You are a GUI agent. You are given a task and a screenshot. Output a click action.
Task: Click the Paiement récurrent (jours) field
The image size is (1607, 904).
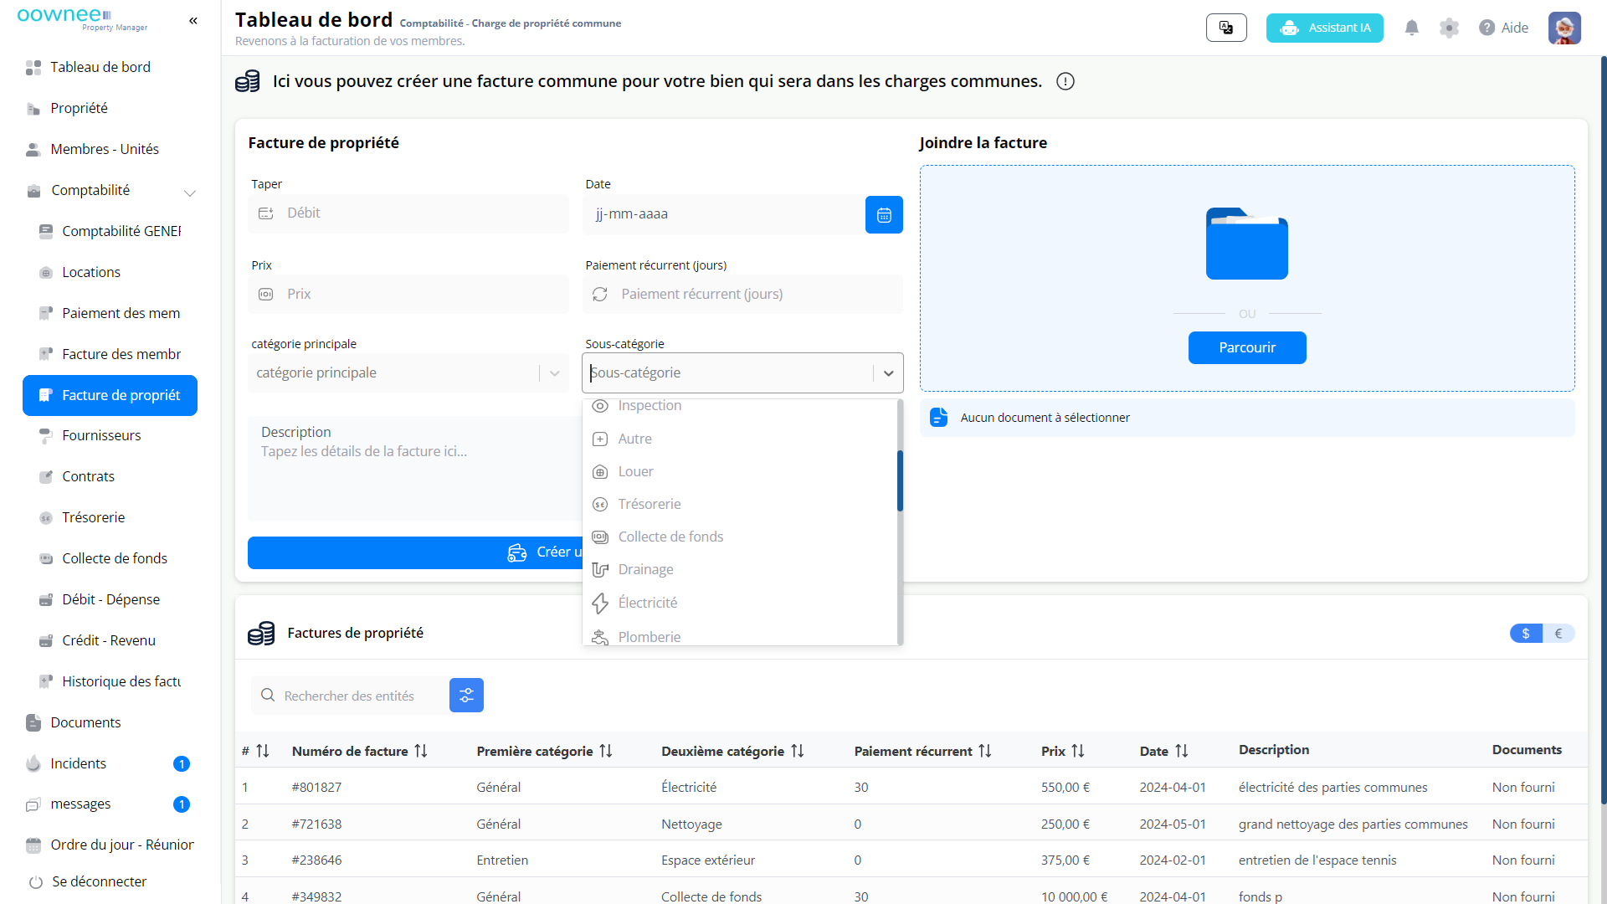click(x=742, y=295)
